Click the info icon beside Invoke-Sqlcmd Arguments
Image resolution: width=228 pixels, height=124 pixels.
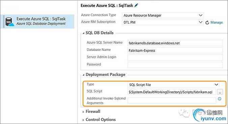click(x=220, y=99)
